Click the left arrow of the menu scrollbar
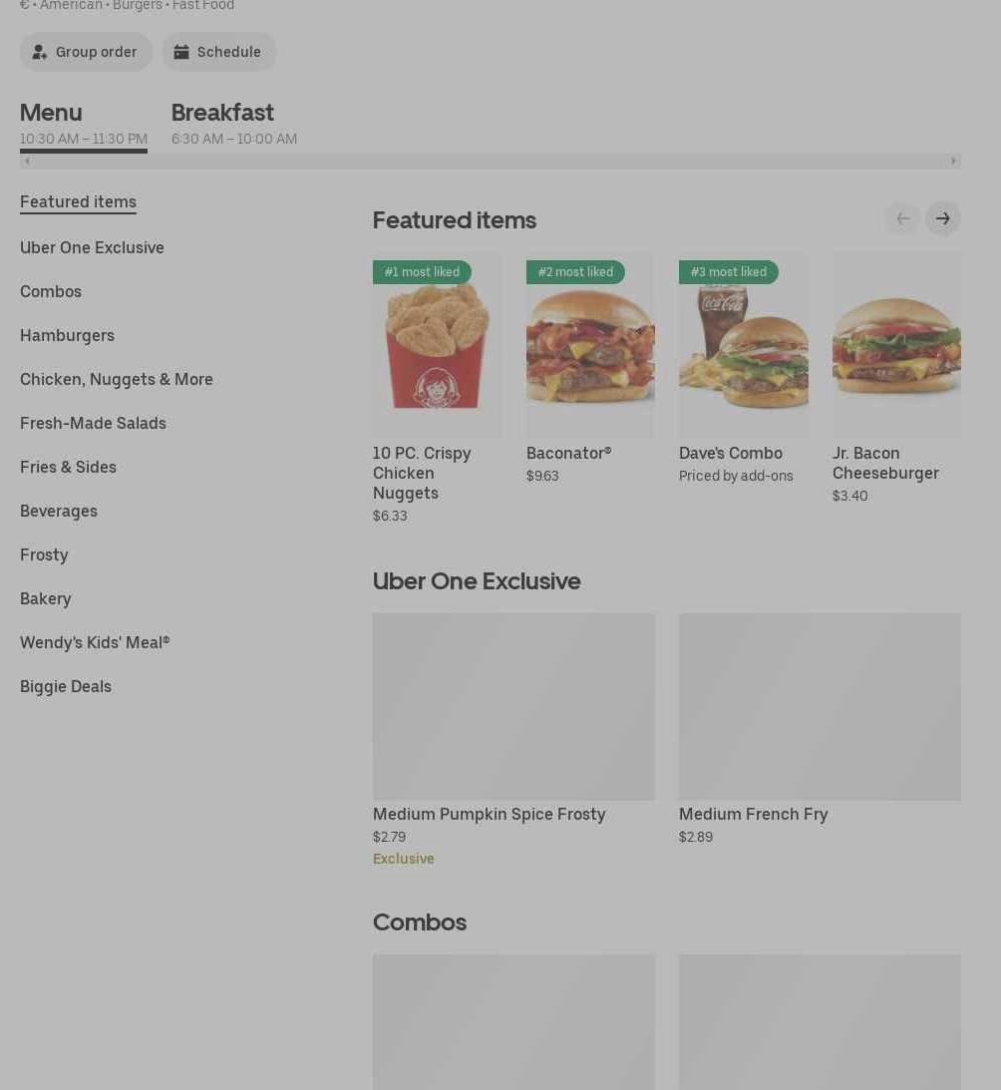 (x=27, y=162)
